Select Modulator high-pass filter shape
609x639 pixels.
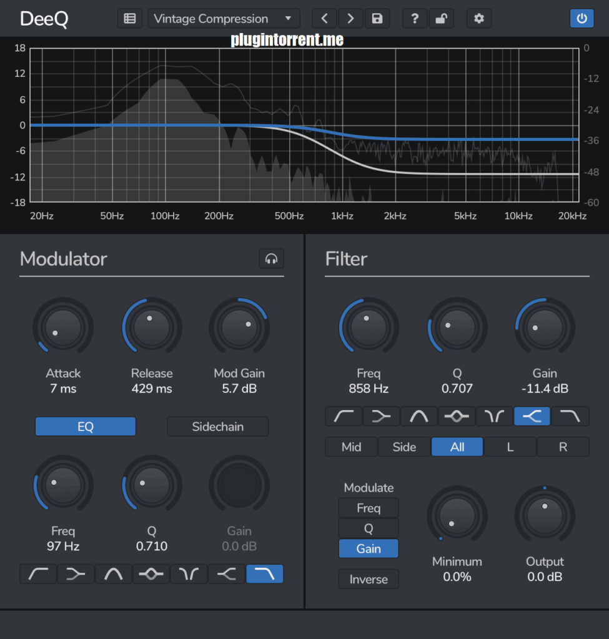point(38,574)
